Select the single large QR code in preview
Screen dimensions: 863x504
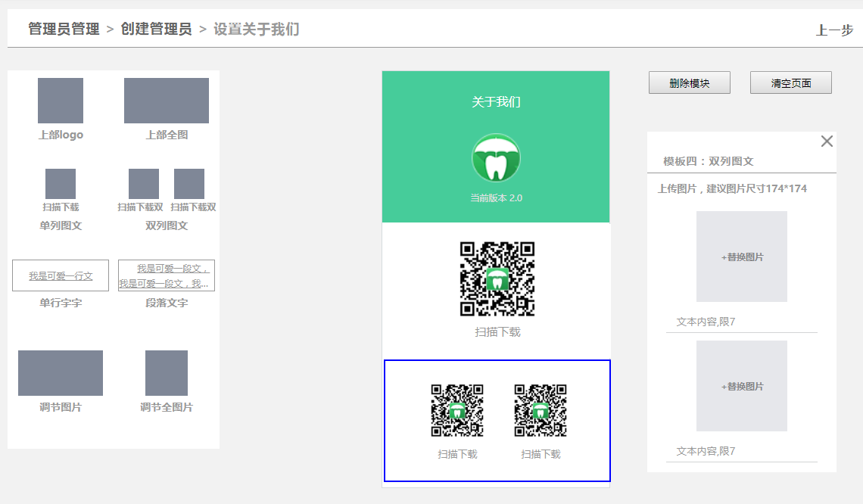coord(497,279)
